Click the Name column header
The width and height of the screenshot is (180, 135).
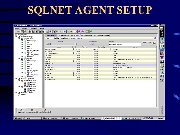(59, 47)
